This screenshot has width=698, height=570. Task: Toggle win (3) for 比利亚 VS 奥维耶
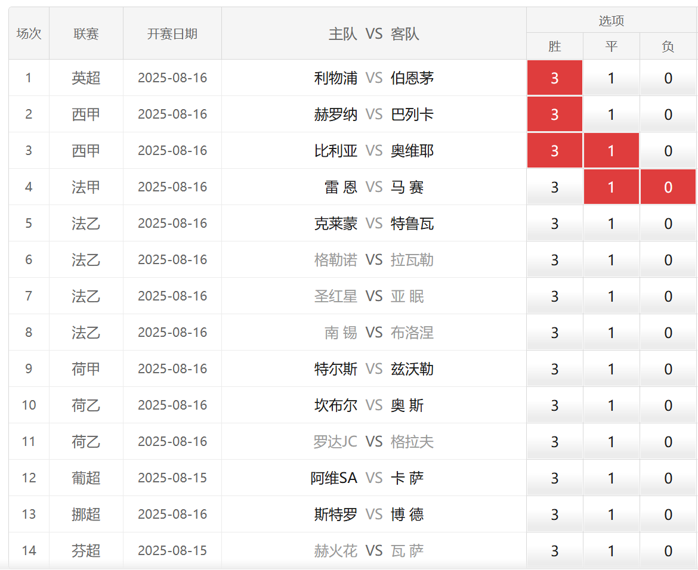click(x=555, y=150)
